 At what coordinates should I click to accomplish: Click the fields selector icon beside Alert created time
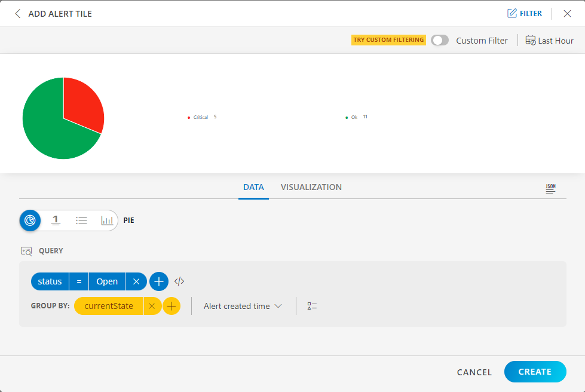[311, 305]
